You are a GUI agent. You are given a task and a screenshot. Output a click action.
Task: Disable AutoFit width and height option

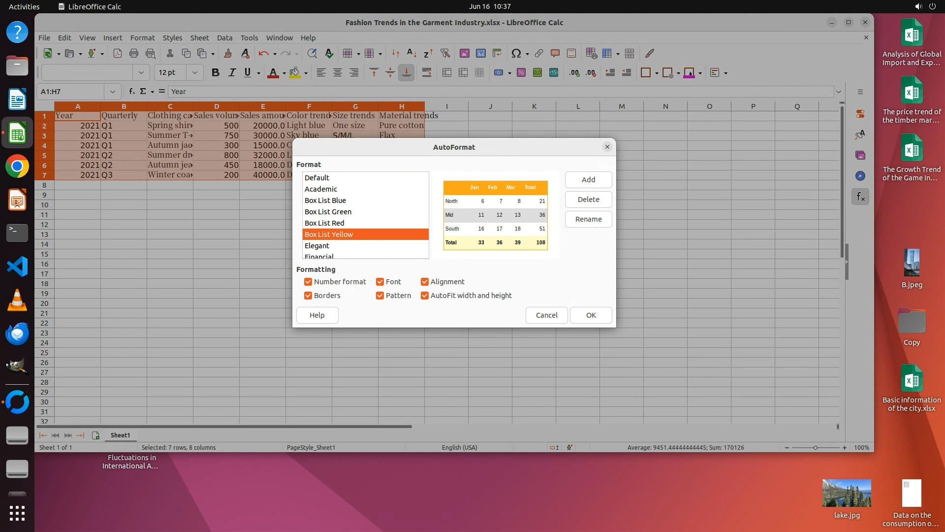point(425,296)
